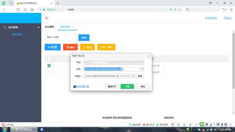
Task: Click the 退出 logout icon
Action: 227,18
